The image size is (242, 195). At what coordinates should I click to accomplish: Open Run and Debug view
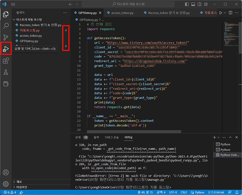[x=6, y=49]
